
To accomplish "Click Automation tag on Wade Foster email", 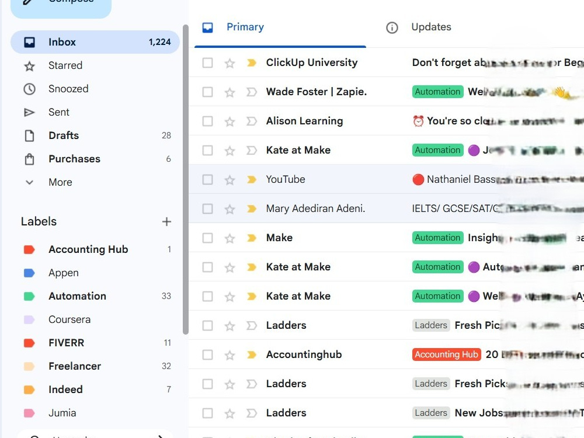I will coord(437,92).
